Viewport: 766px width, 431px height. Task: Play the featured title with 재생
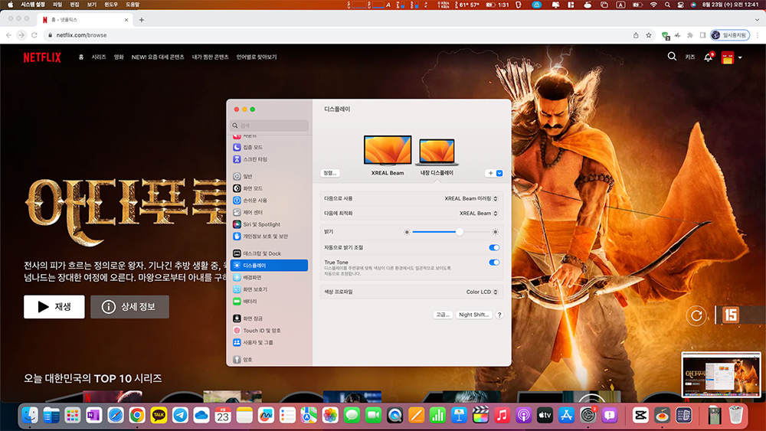[x=54, y=307]
